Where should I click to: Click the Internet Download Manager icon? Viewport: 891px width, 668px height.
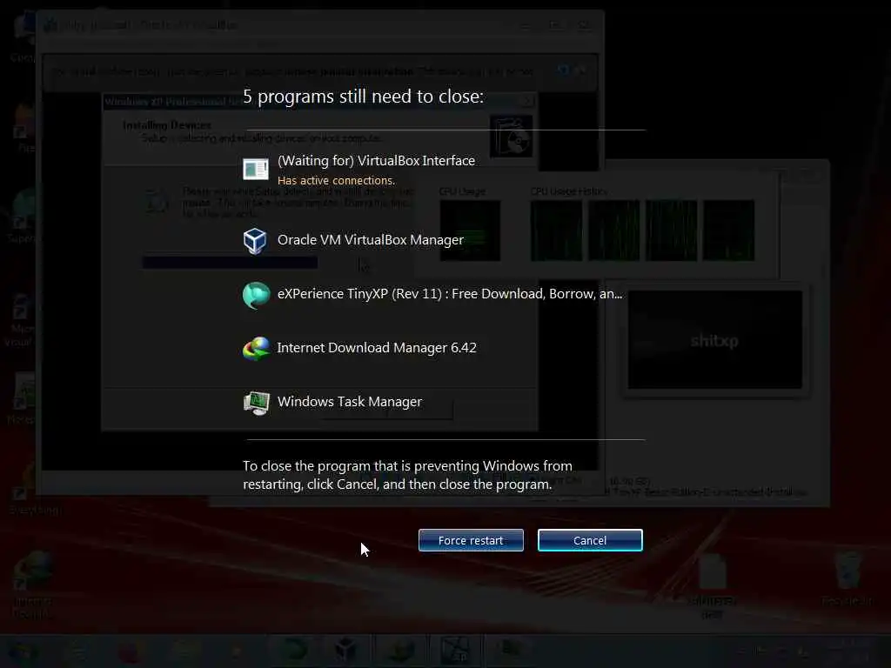coord(257,348)
